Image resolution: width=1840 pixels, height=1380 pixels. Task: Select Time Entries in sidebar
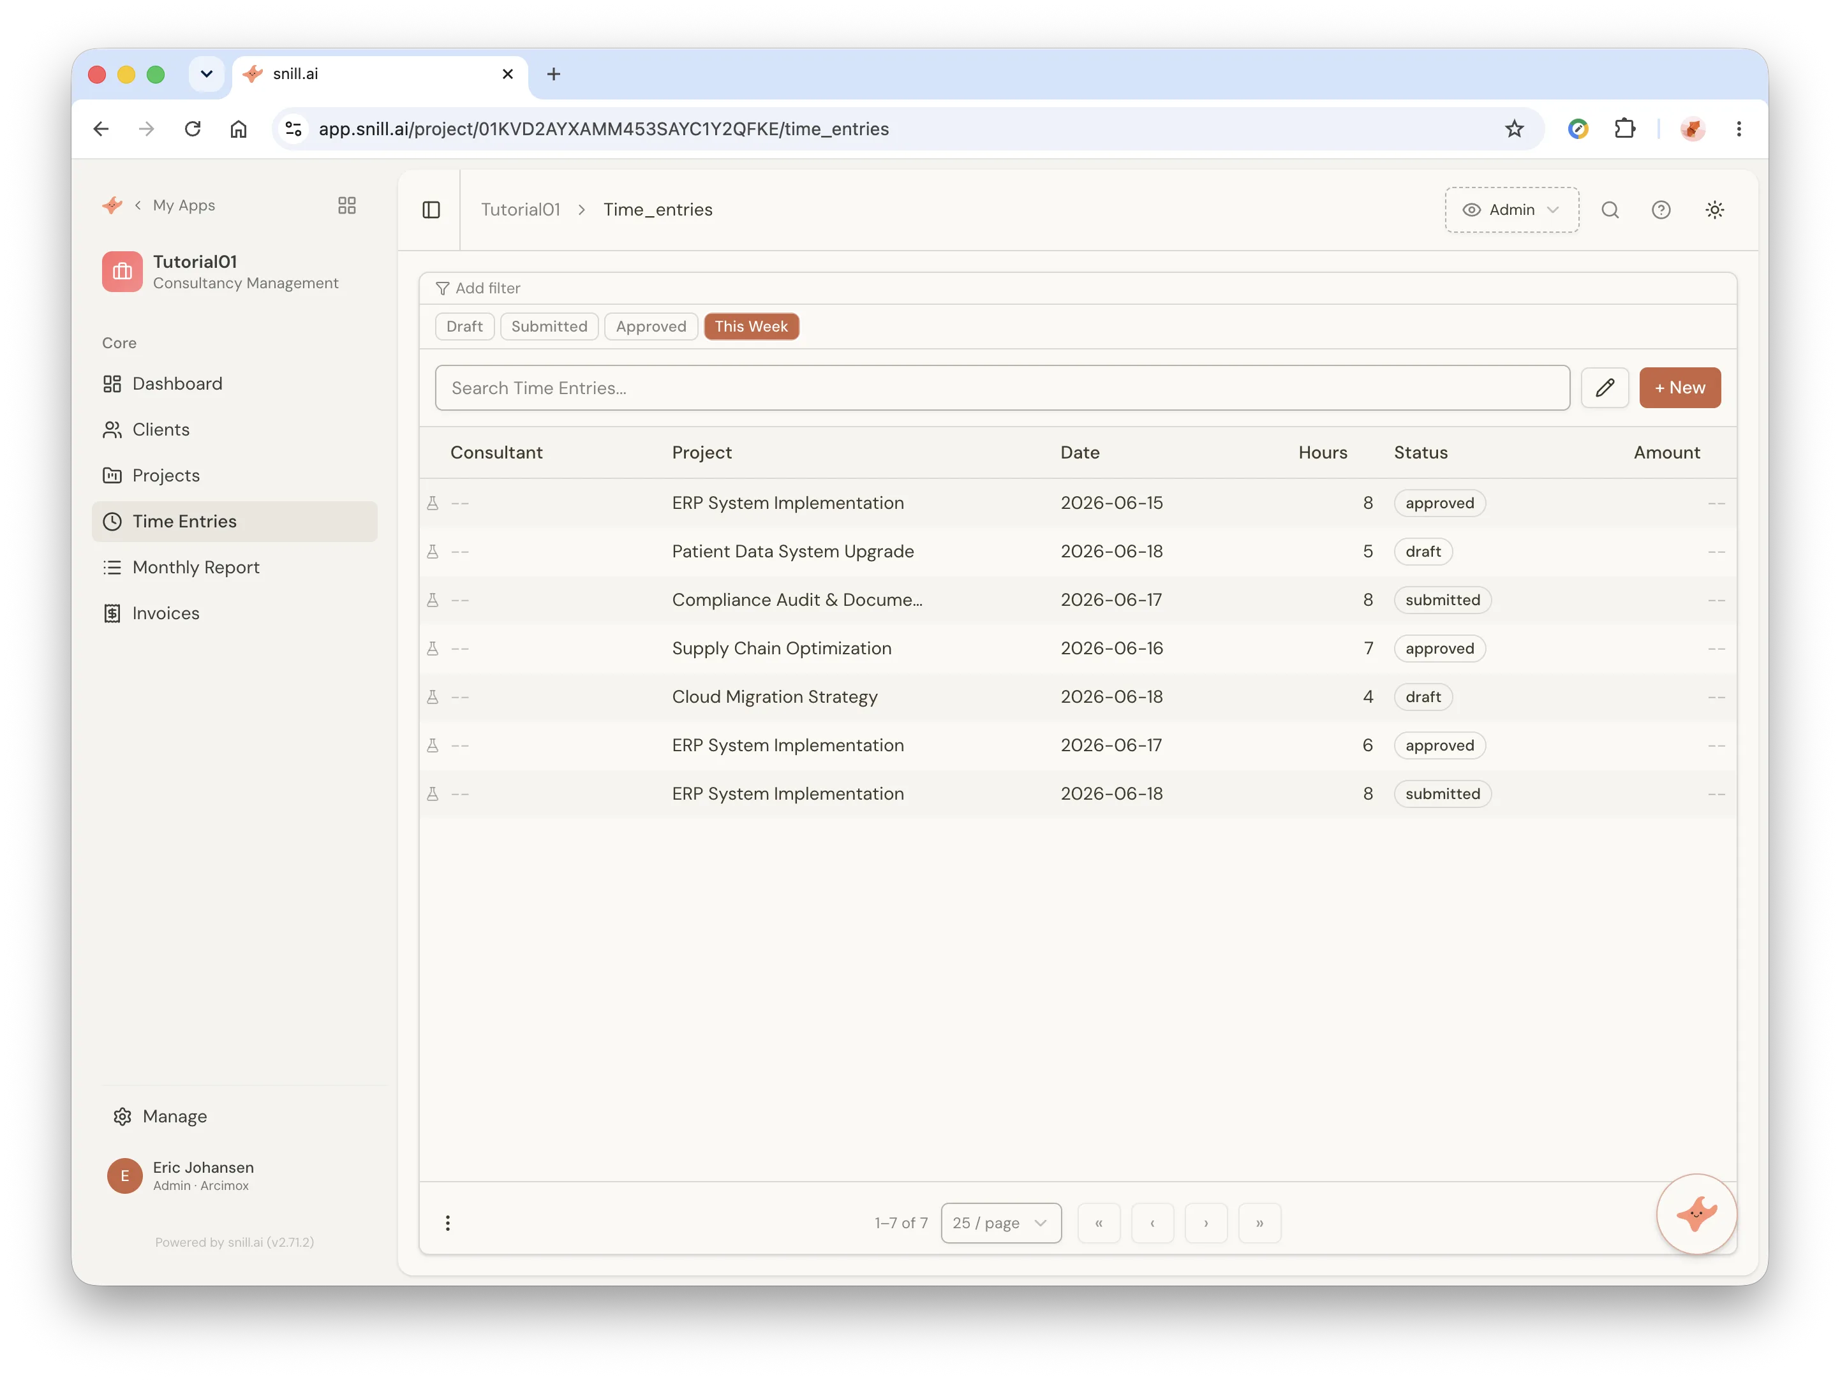(235, 521)
